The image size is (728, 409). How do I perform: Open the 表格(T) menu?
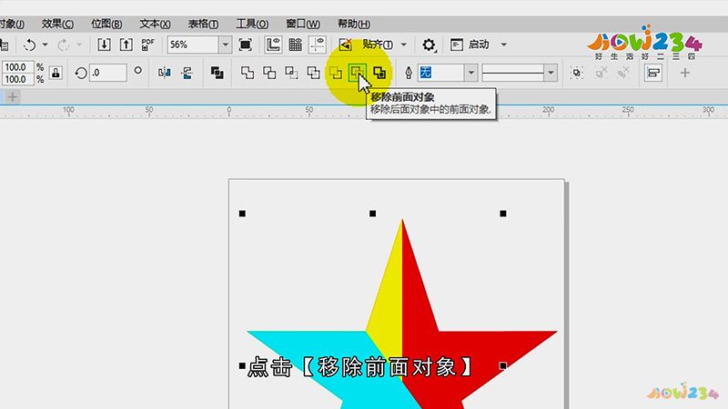click(203, 24)
